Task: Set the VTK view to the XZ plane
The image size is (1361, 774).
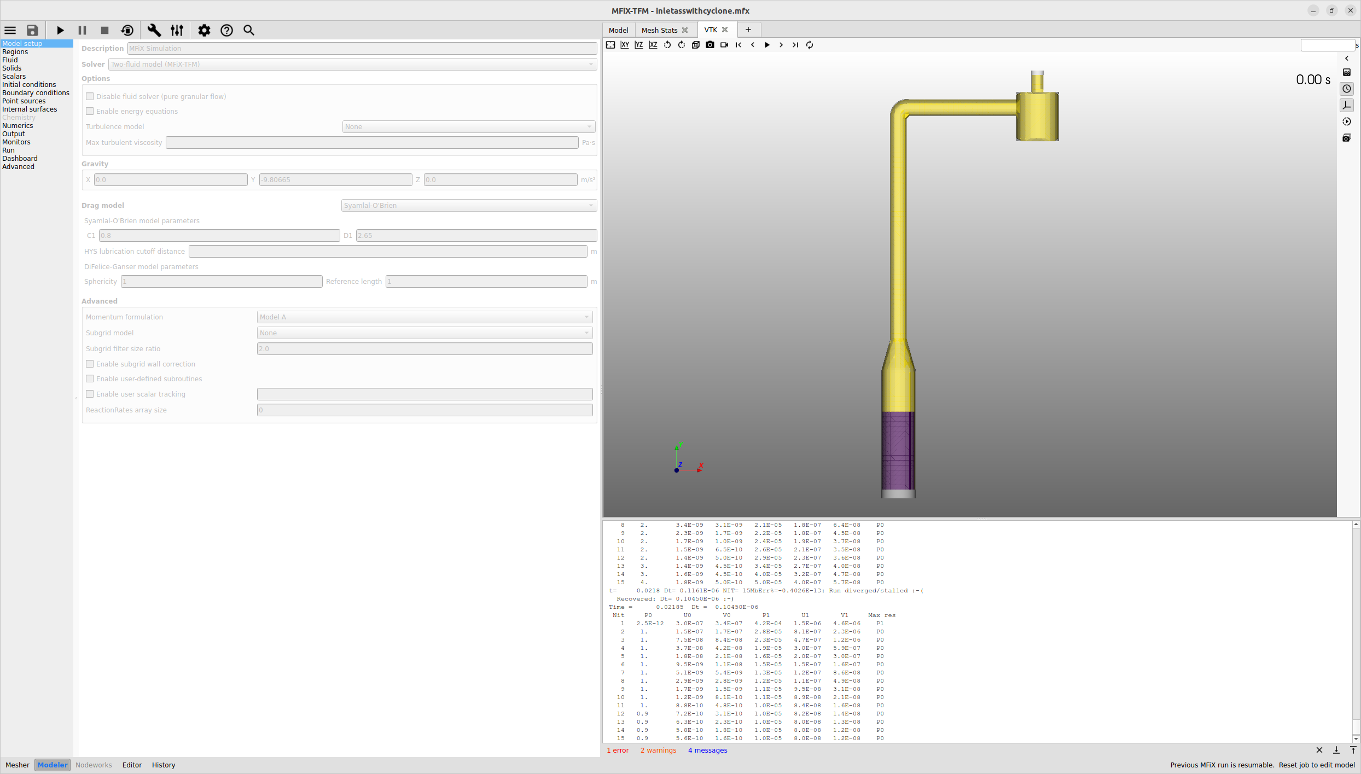Action: 653,45
